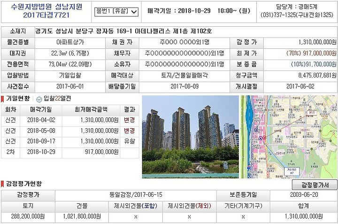Image resolution: width=338 pixels, height=224 pixels.
Task: Click the 2차 round label
Action: pyautogui.click(x=10, y=152)
